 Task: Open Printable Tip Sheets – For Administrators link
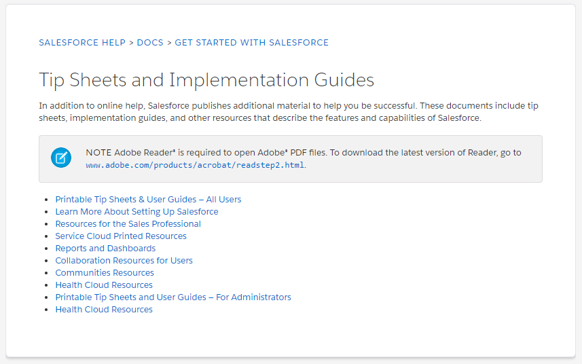173,297
